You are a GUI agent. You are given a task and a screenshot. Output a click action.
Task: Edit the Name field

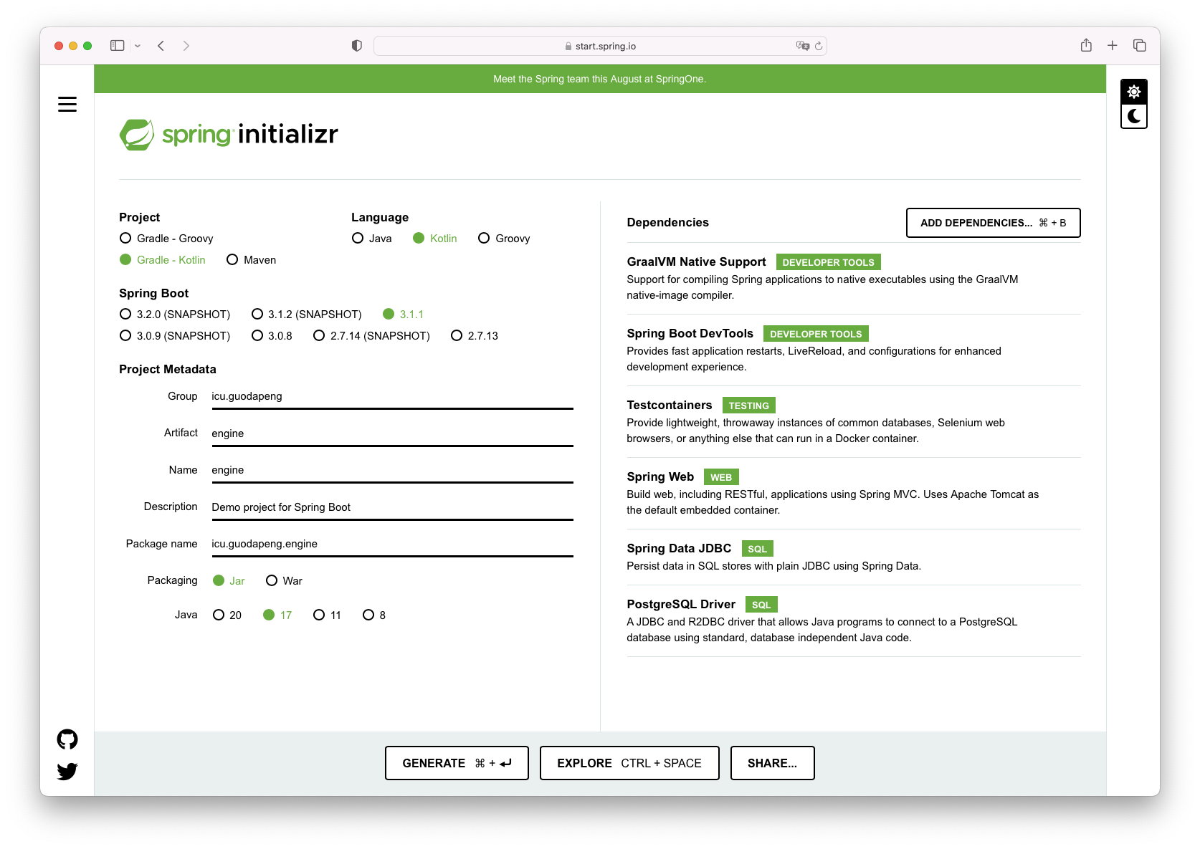coord(392,471)
